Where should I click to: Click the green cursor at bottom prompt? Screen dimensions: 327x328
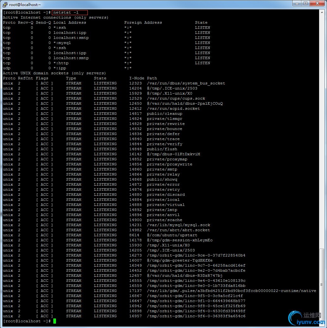pyautogui.click(x=55, y=321)
